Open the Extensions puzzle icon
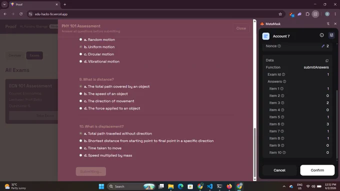This screenshot has width=340, height=191. pyautogui.click(x=307, y=14)
